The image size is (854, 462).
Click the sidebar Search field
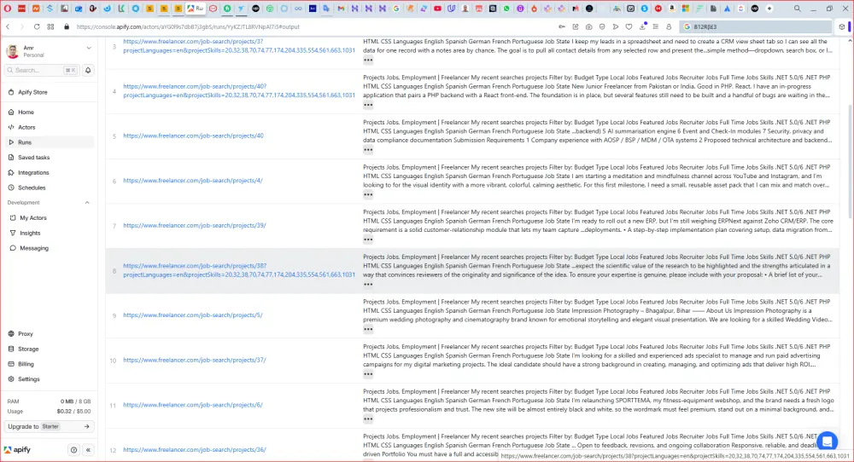point(42,70)
